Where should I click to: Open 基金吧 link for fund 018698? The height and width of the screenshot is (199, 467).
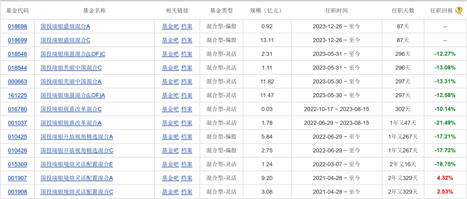(x=170, y=26)
